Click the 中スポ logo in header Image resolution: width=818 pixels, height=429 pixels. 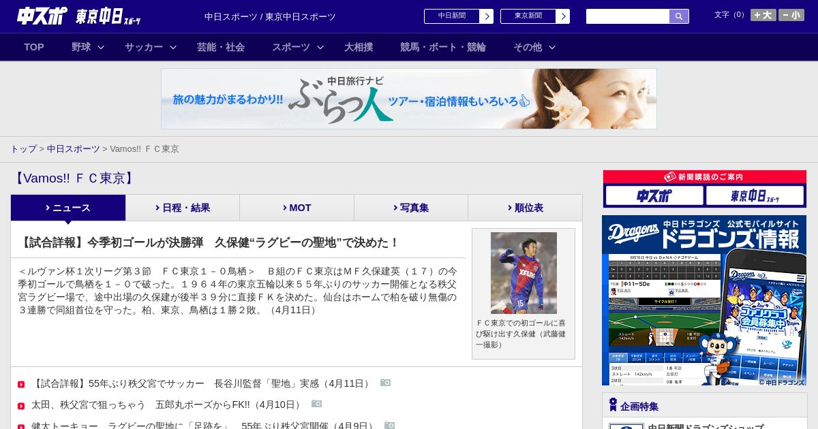coord(42,16)
